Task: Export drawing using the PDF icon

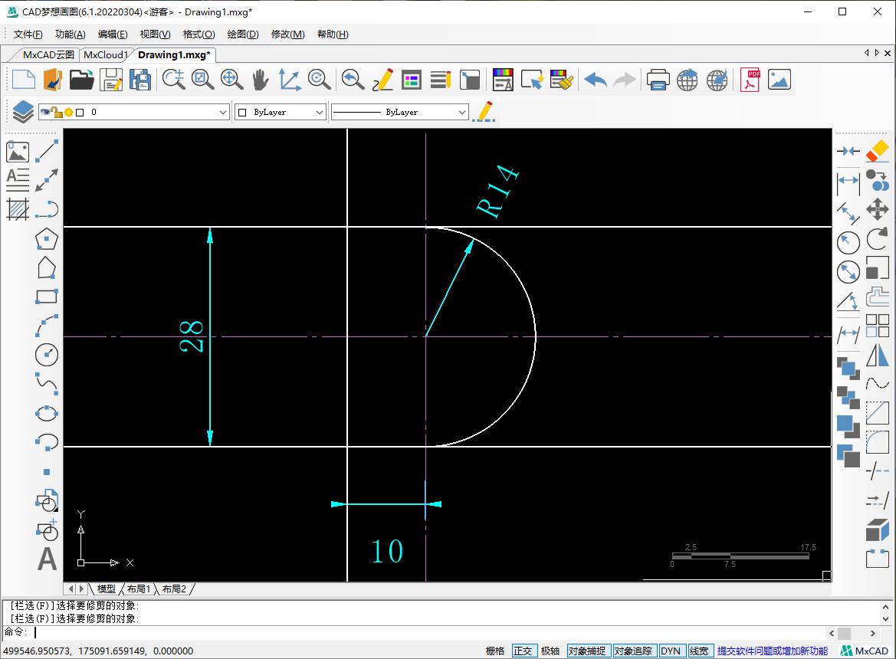Action: (750, 80)
